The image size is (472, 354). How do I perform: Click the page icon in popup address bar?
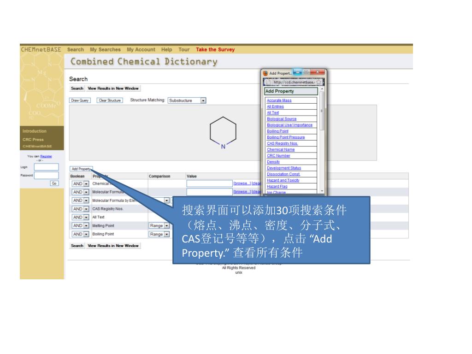pos(268,82)
